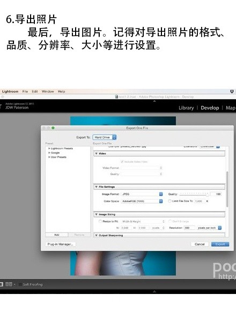Hide the top panel via the arrow

click(x=154, y=101)
